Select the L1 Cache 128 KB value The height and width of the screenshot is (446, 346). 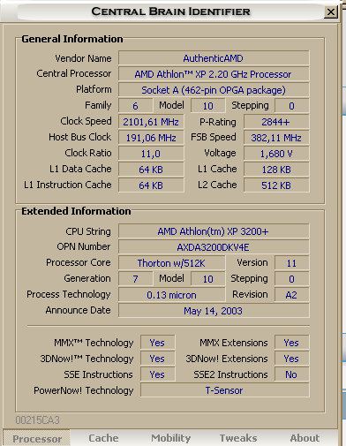tap(276, 170)
